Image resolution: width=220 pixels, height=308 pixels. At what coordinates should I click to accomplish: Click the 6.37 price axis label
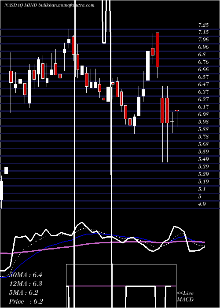pyautogui.click(x=203, y=92)
